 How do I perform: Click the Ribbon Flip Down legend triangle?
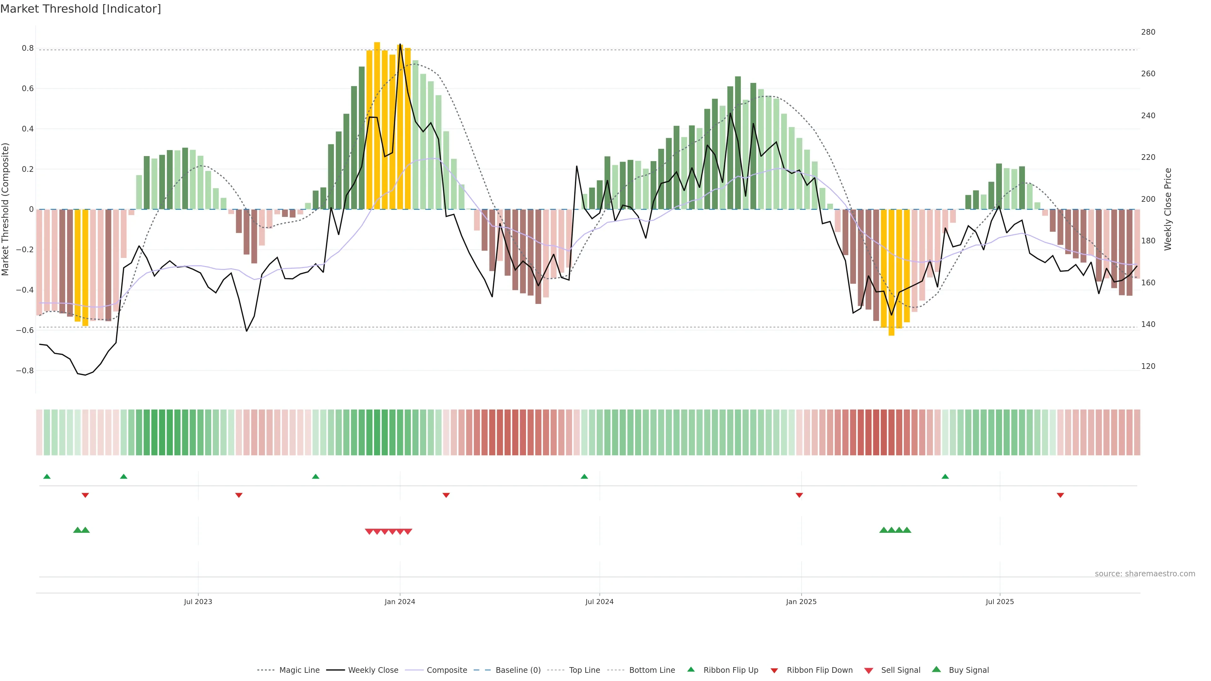[774, 671]
